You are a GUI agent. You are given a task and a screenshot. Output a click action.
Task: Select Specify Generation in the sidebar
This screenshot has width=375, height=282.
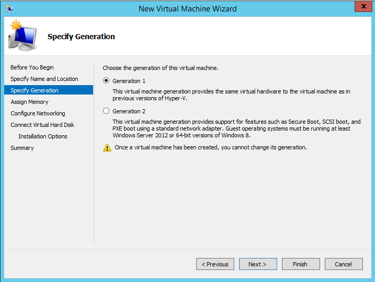click(x=35, y=90)
